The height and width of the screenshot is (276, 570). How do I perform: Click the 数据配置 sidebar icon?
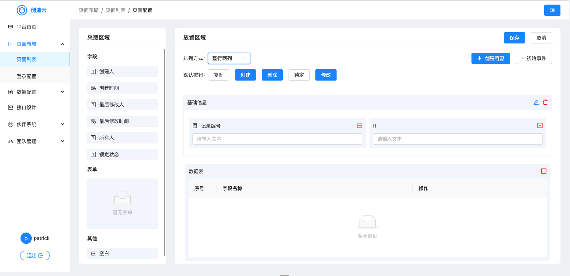(x=11, y=92)
